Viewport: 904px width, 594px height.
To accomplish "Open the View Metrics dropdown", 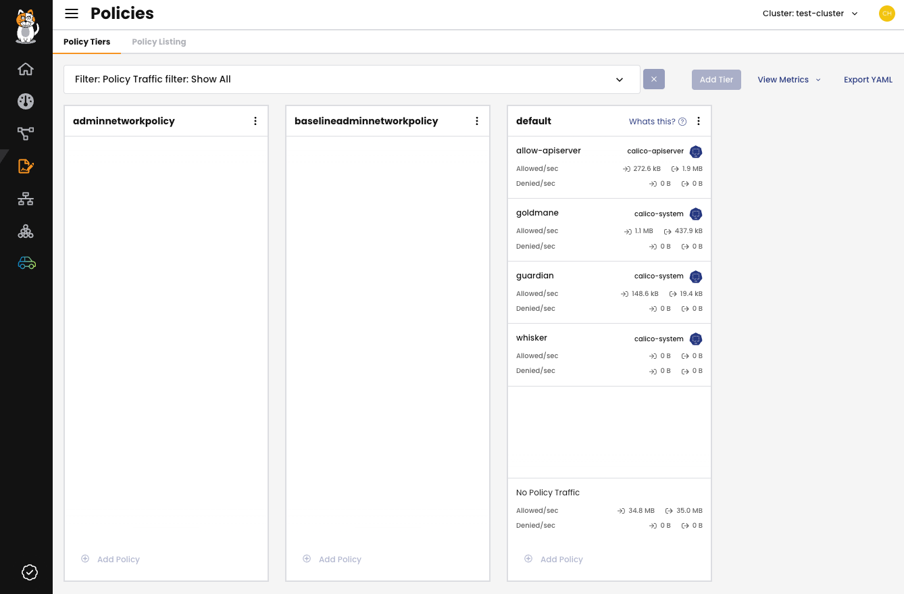I will 788,80.
